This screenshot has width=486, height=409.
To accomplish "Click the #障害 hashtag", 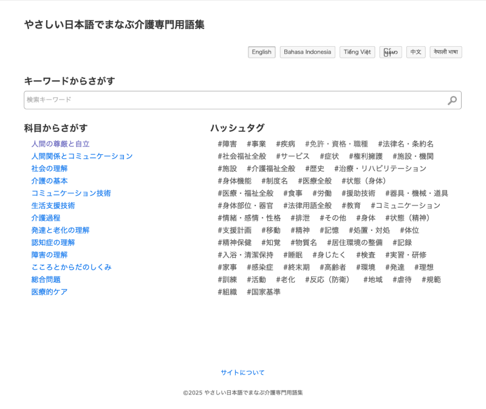I will pos(227,144).
